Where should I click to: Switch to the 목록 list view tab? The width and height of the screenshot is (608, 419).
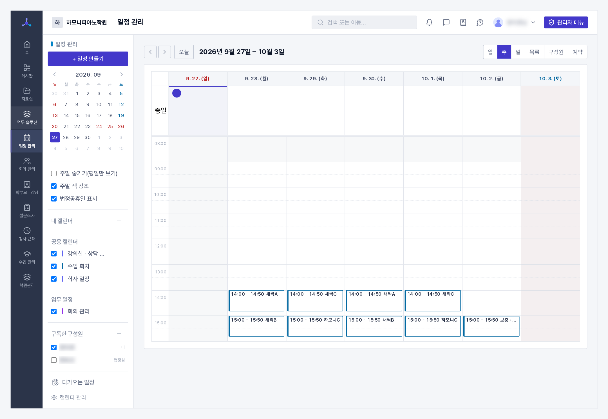tap(534, 52)
